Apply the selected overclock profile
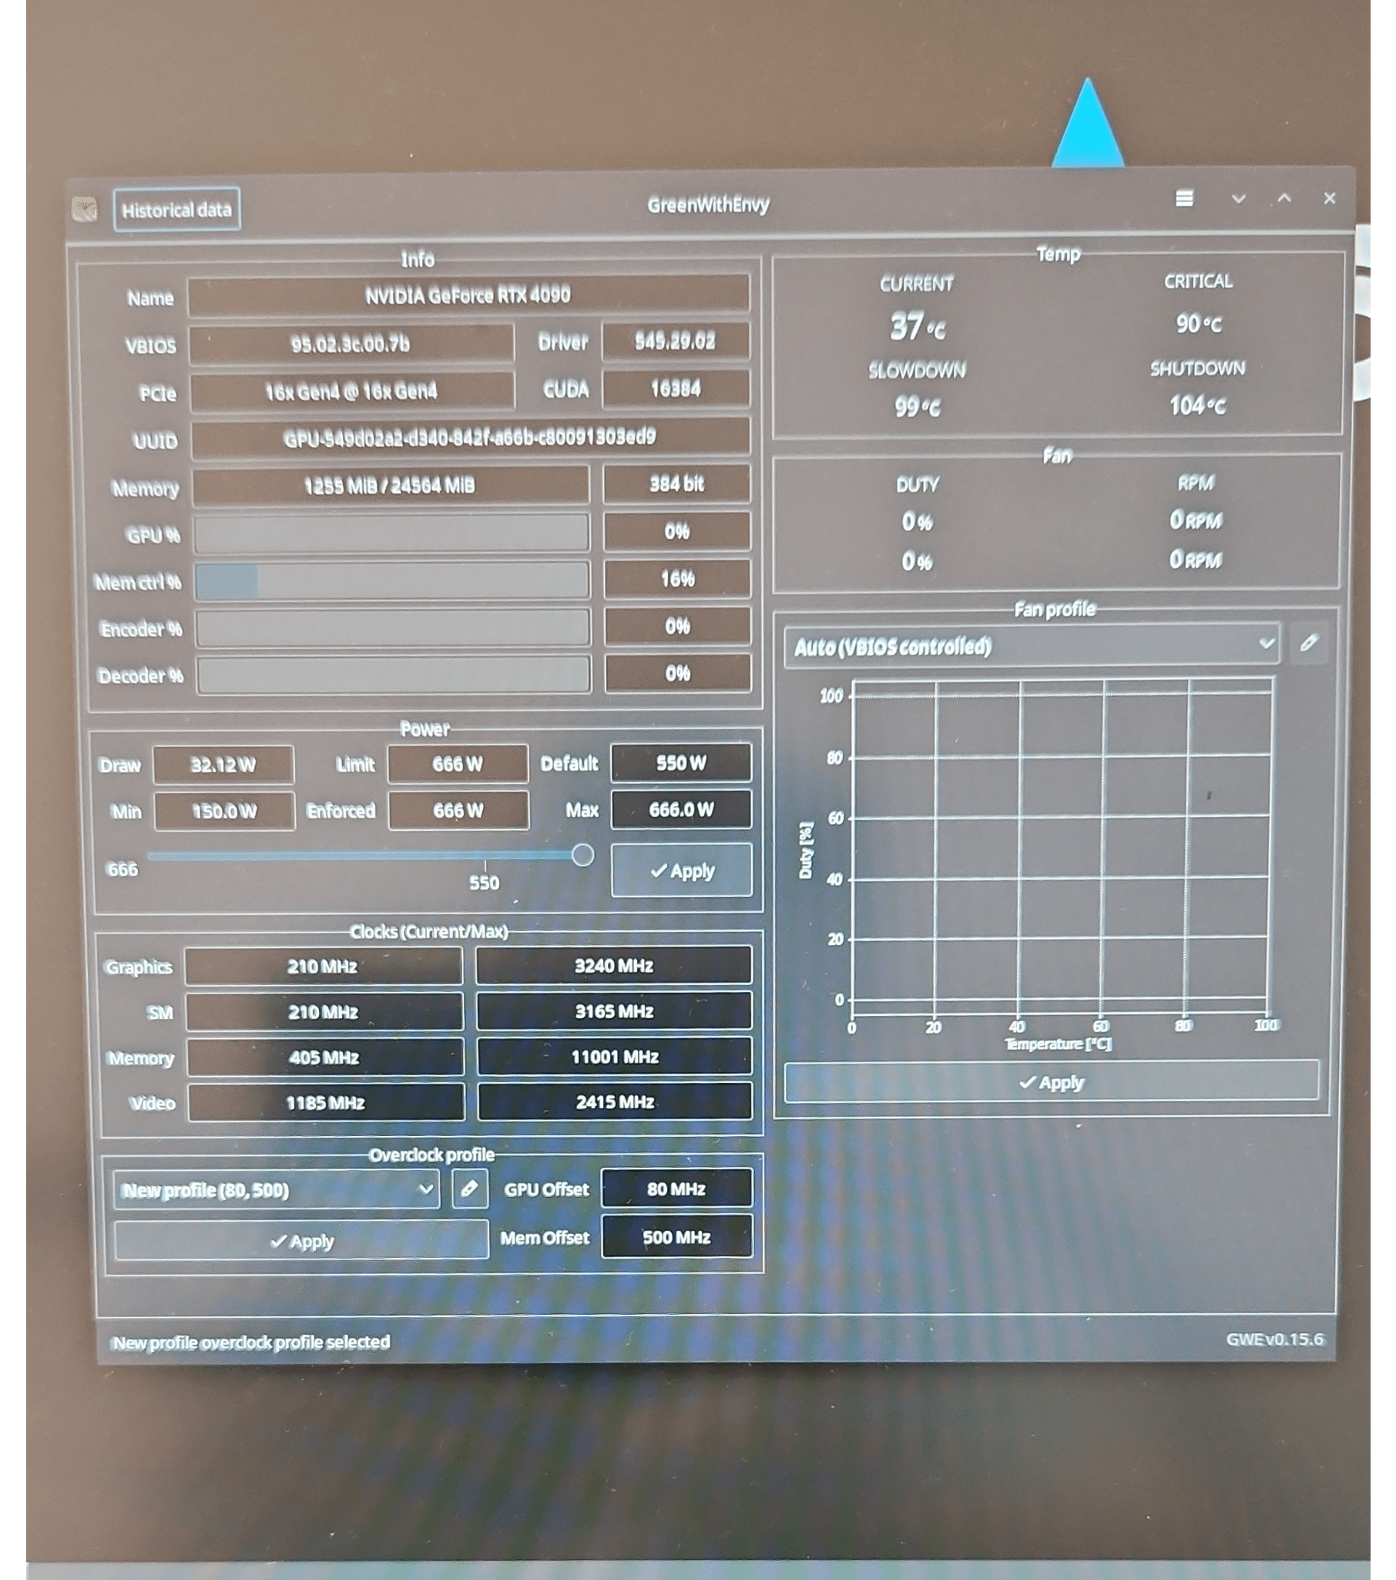This screenshot has height=1580, width=1396. click(301, 1241)
